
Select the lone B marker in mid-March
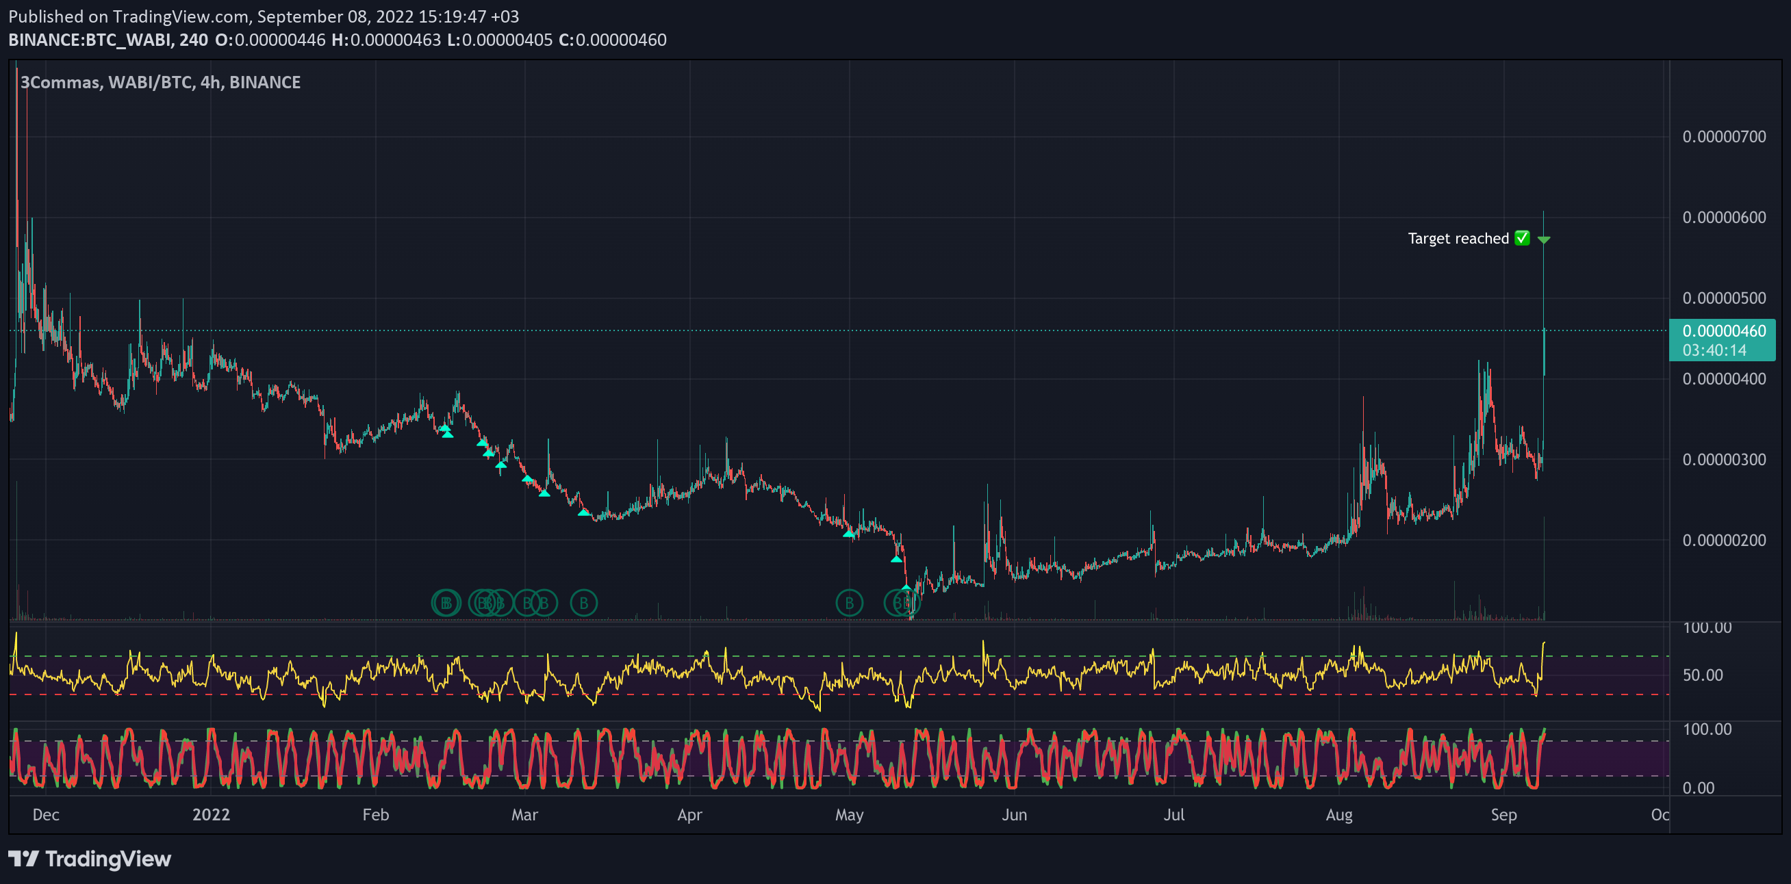(x=584, y=603)
